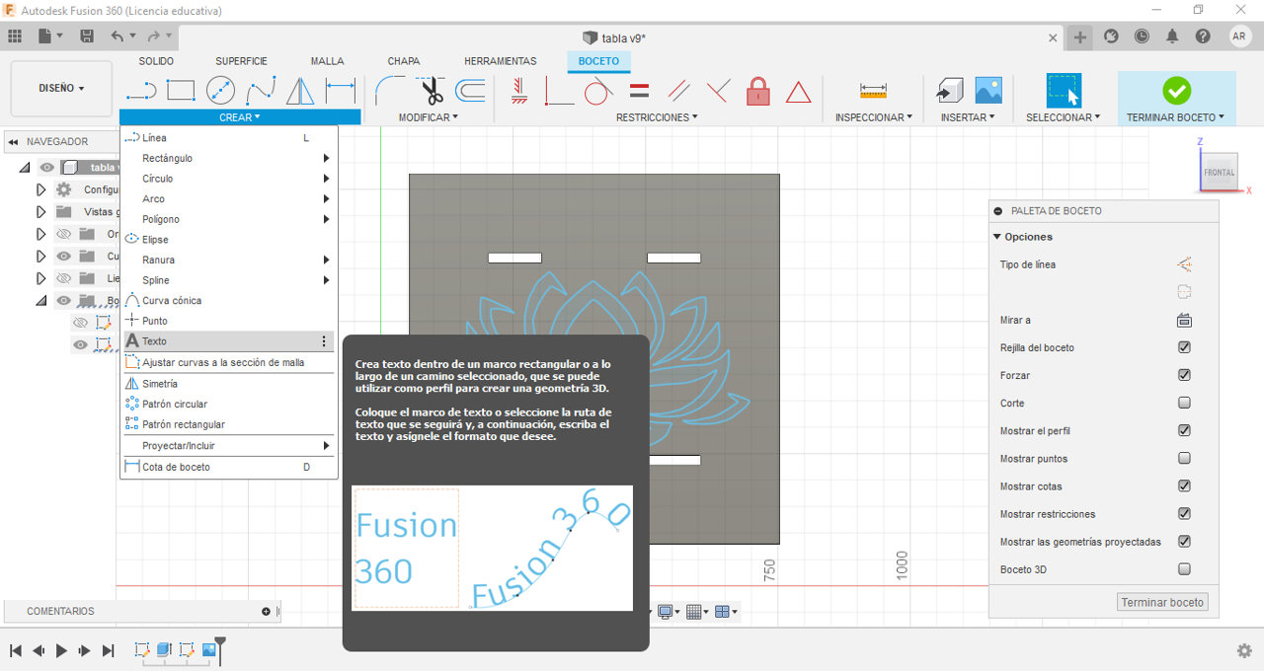The image size is (1264, 671).
Task: Click the Play button in timeline
Action: (61, 650)
